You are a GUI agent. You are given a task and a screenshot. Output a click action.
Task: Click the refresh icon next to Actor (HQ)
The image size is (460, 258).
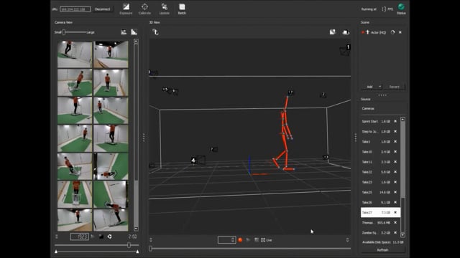(392, 32)
